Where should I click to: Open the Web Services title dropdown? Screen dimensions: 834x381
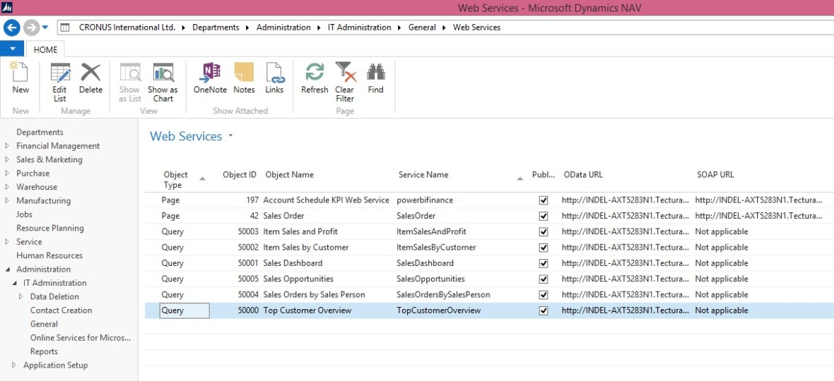[x=230, y=136]
